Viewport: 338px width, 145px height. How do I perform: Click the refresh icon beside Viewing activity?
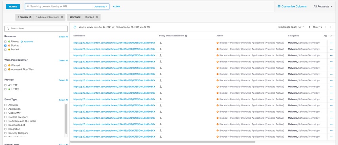pos(75,27)
